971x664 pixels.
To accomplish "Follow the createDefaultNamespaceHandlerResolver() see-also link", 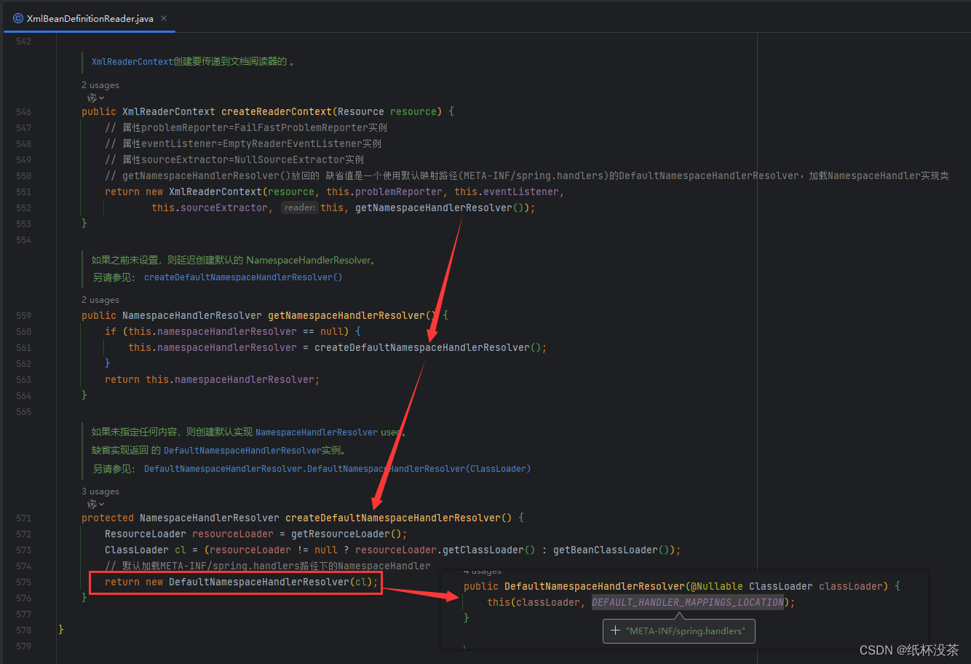I will click(x=243, y=277).
